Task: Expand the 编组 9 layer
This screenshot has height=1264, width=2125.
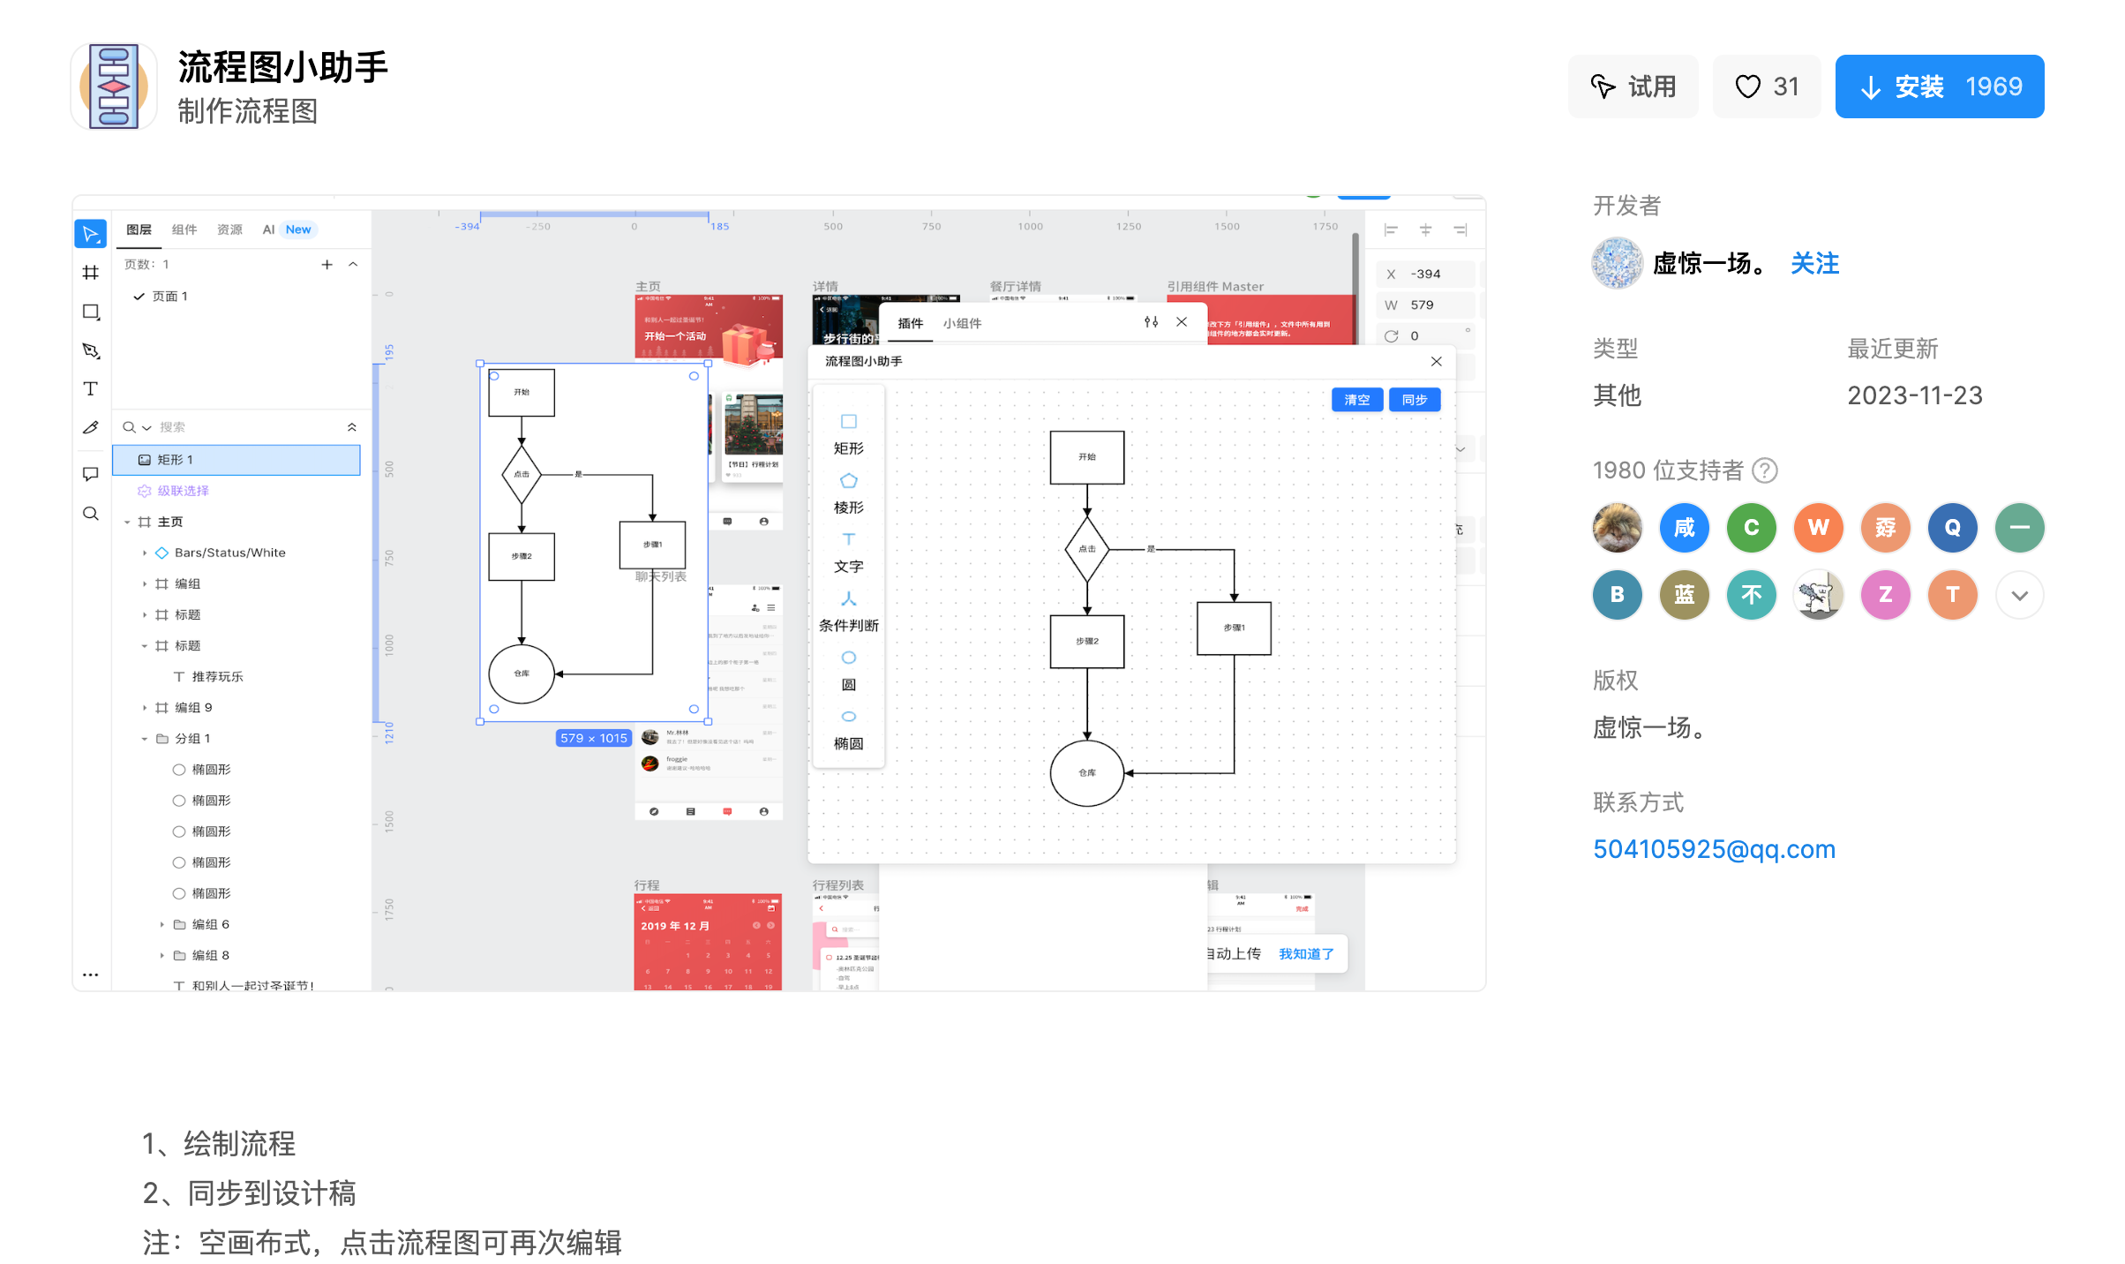Action: pos(145,708)
